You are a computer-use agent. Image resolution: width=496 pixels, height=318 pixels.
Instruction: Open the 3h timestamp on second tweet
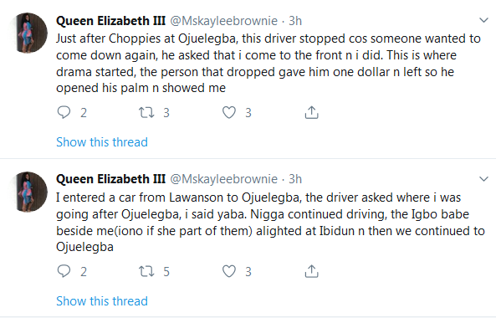(295, 179)
